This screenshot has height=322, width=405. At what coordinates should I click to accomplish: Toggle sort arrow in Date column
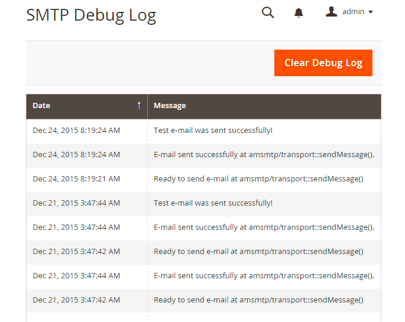coord(139,105)
